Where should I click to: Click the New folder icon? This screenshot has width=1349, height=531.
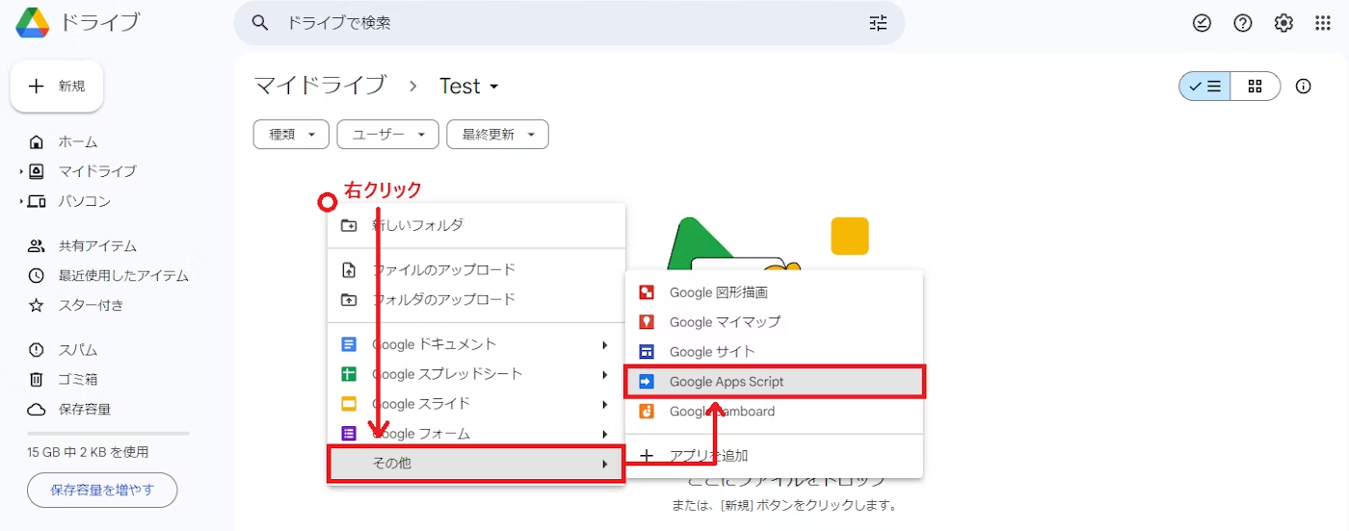349,225
